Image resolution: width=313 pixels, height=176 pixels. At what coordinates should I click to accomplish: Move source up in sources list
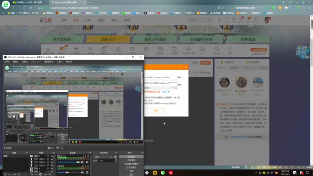(46, 174)
